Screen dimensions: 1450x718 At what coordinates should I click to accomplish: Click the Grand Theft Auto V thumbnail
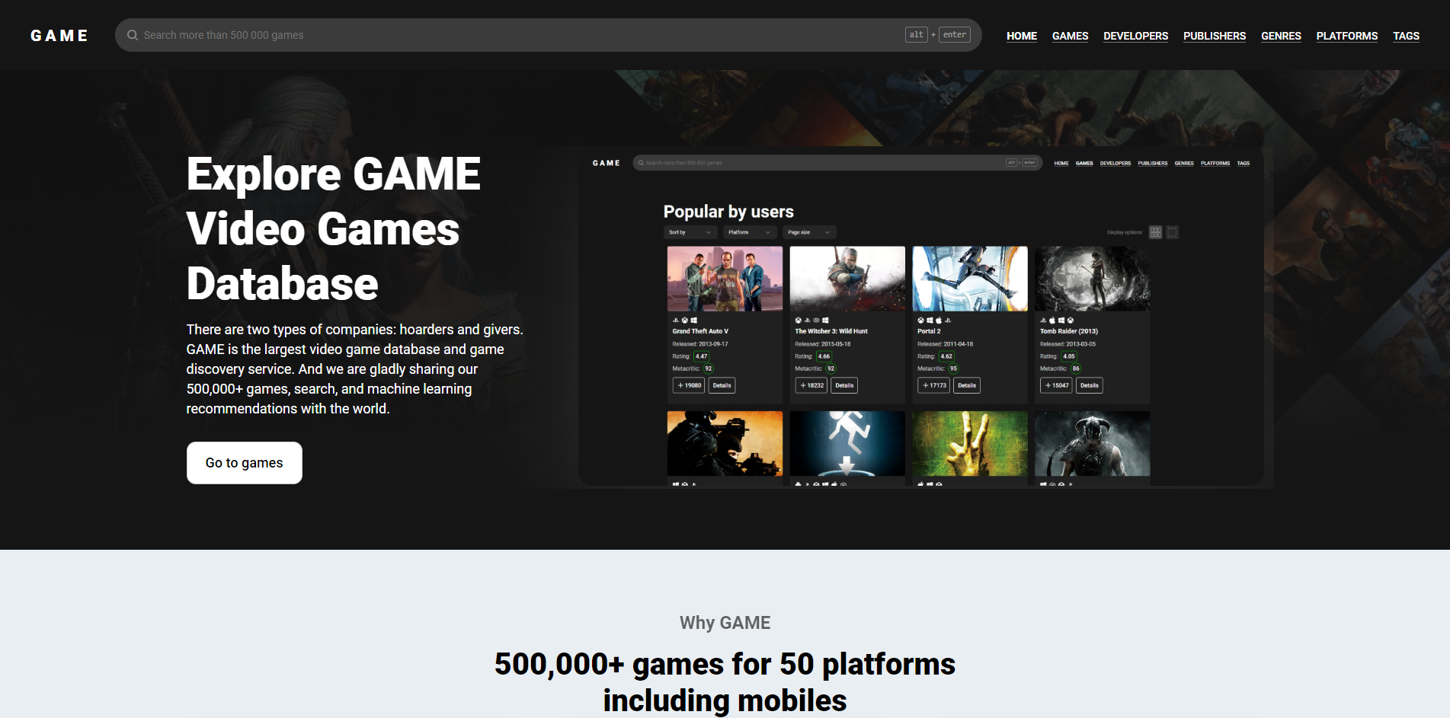coord(725,279)
